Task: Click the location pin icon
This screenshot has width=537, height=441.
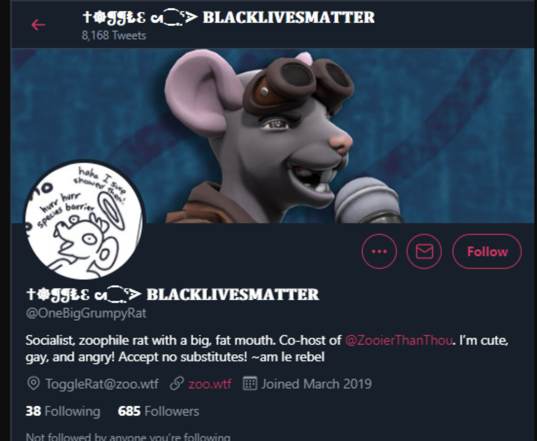Action: tap(33, 383)
